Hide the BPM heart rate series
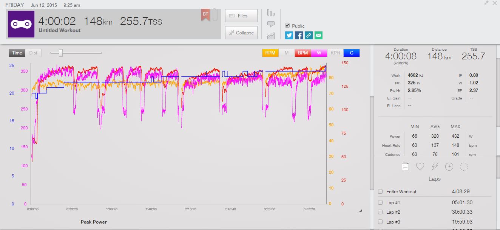Viewport: 500px width, 230px height. pyautogui.click(x=302, y=53)
